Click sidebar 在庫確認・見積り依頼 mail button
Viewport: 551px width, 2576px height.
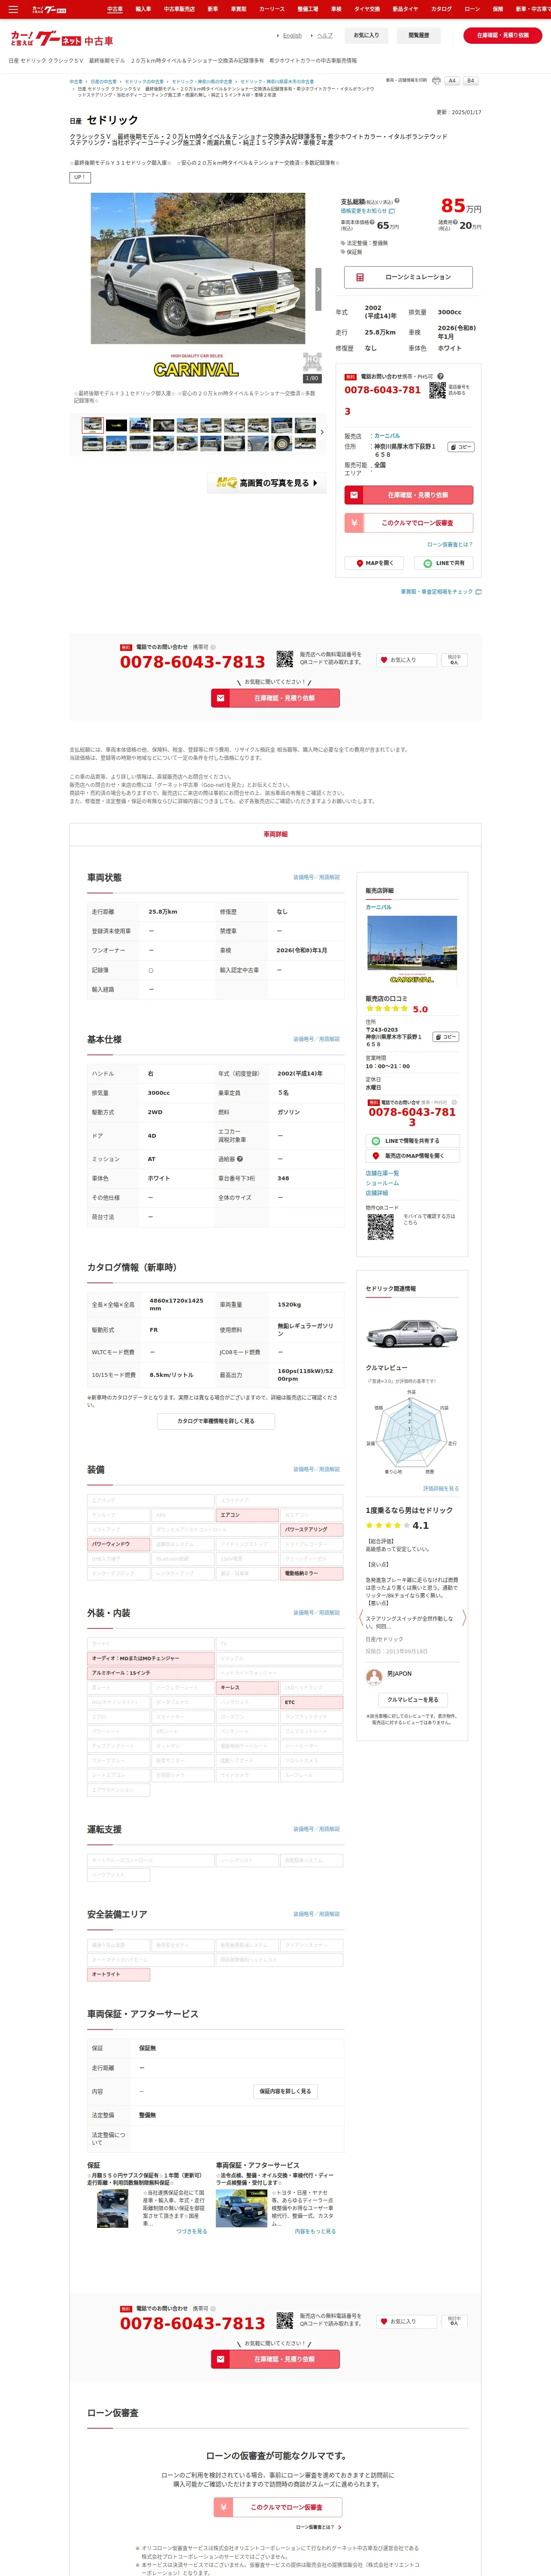(408, 495)
